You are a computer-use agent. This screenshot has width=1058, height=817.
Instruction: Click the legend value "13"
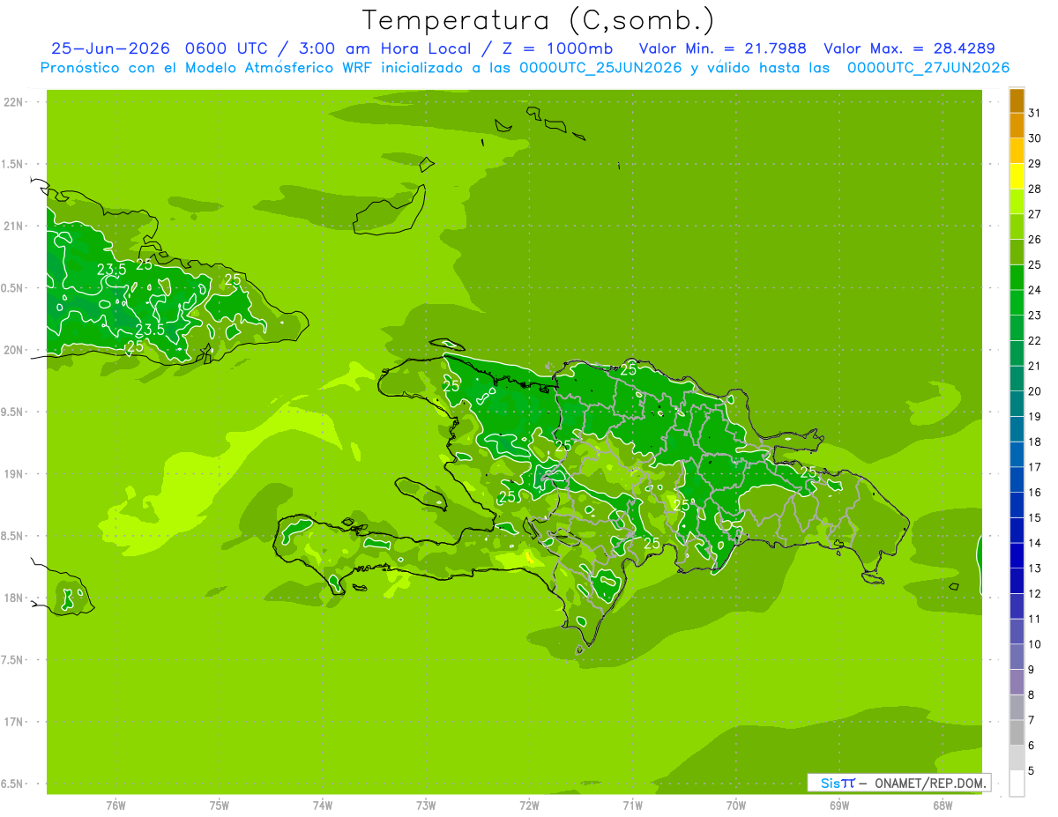(1035, 568)
